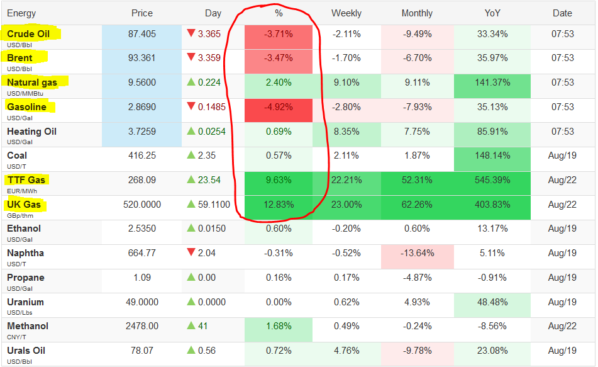The width and height of the screenshot is (598, 367).
Task: Select Urals Oil monthly value -9.78%
Action: coord(418,351)
